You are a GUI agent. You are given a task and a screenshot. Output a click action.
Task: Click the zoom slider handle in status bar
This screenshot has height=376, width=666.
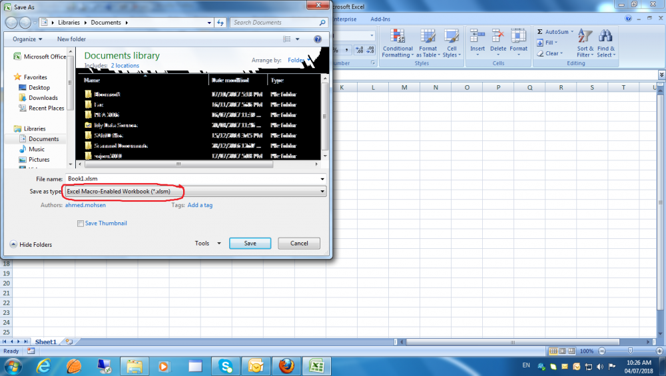630,351
